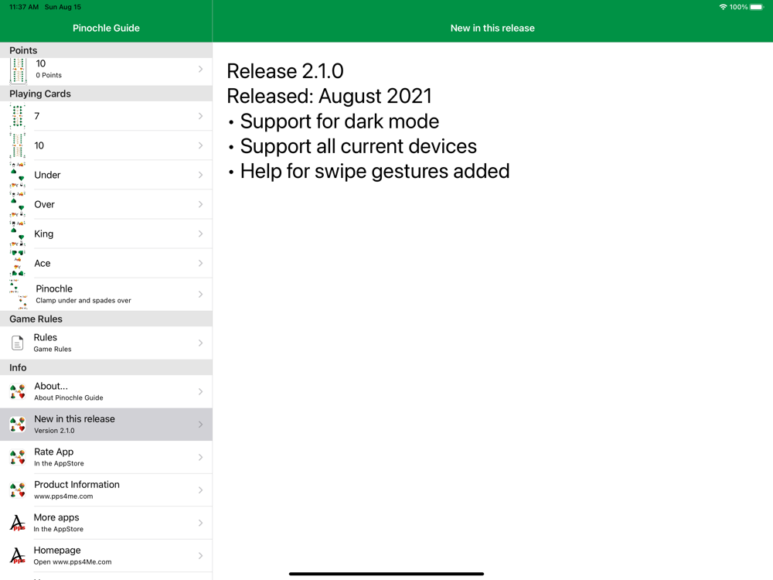Tap the Under card icon
The height and width of the screenshot is (580, 773).
tap(17, 175)
